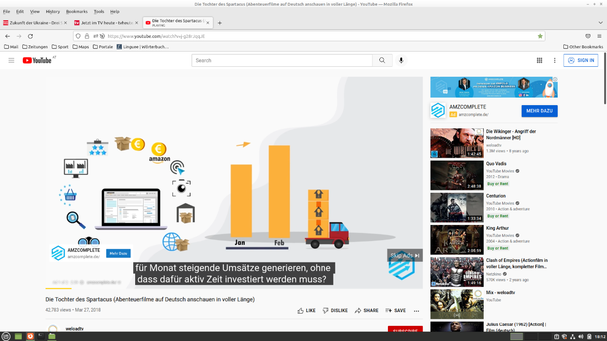Reload the current page
Viewport: 607px width, 341px height.
coord(30,36)
